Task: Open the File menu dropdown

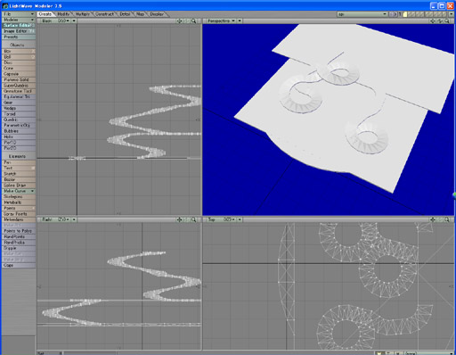Action: coord(19,14)
